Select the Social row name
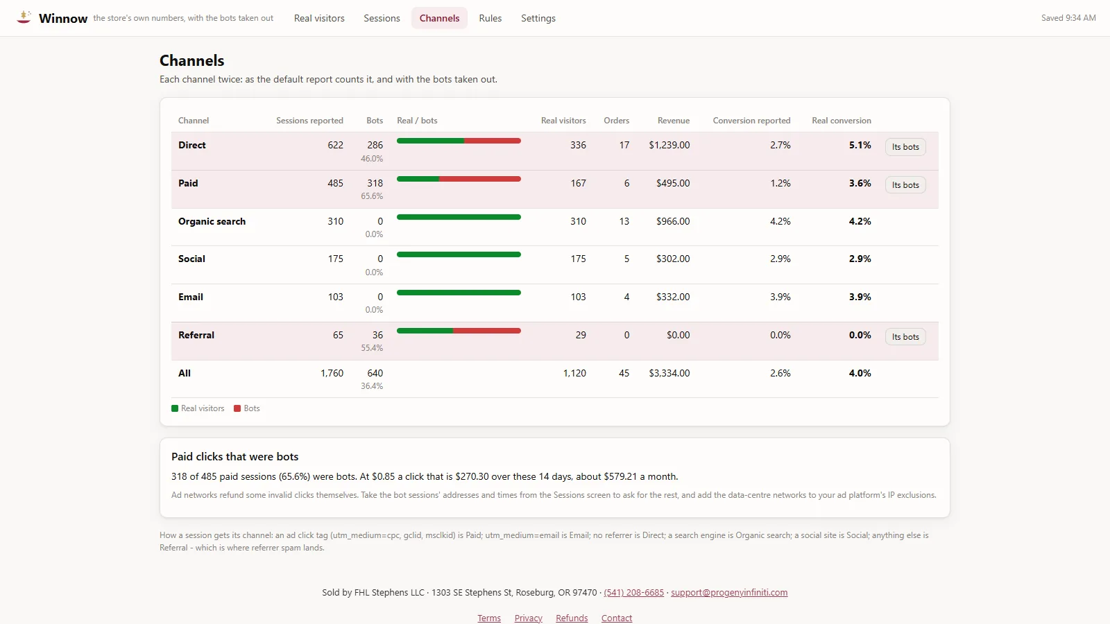Image resolution: width=1110 pixels, height=624 pixels. pyautogui.click(x=191, y=259)
